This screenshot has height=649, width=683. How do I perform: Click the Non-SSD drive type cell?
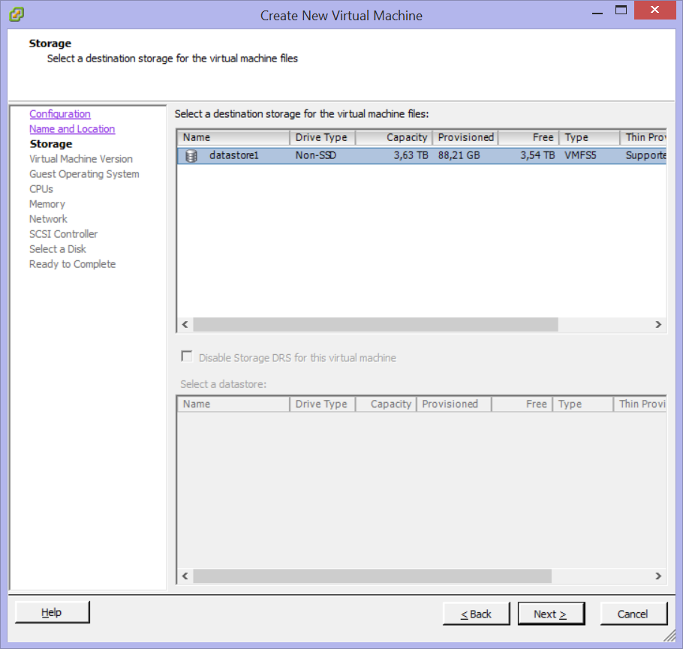pyautogui.click(x=316, y=155)
